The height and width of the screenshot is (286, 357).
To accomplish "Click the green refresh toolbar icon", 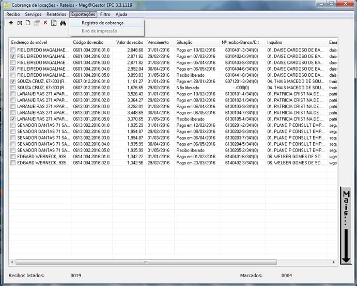I will (54, 23).
